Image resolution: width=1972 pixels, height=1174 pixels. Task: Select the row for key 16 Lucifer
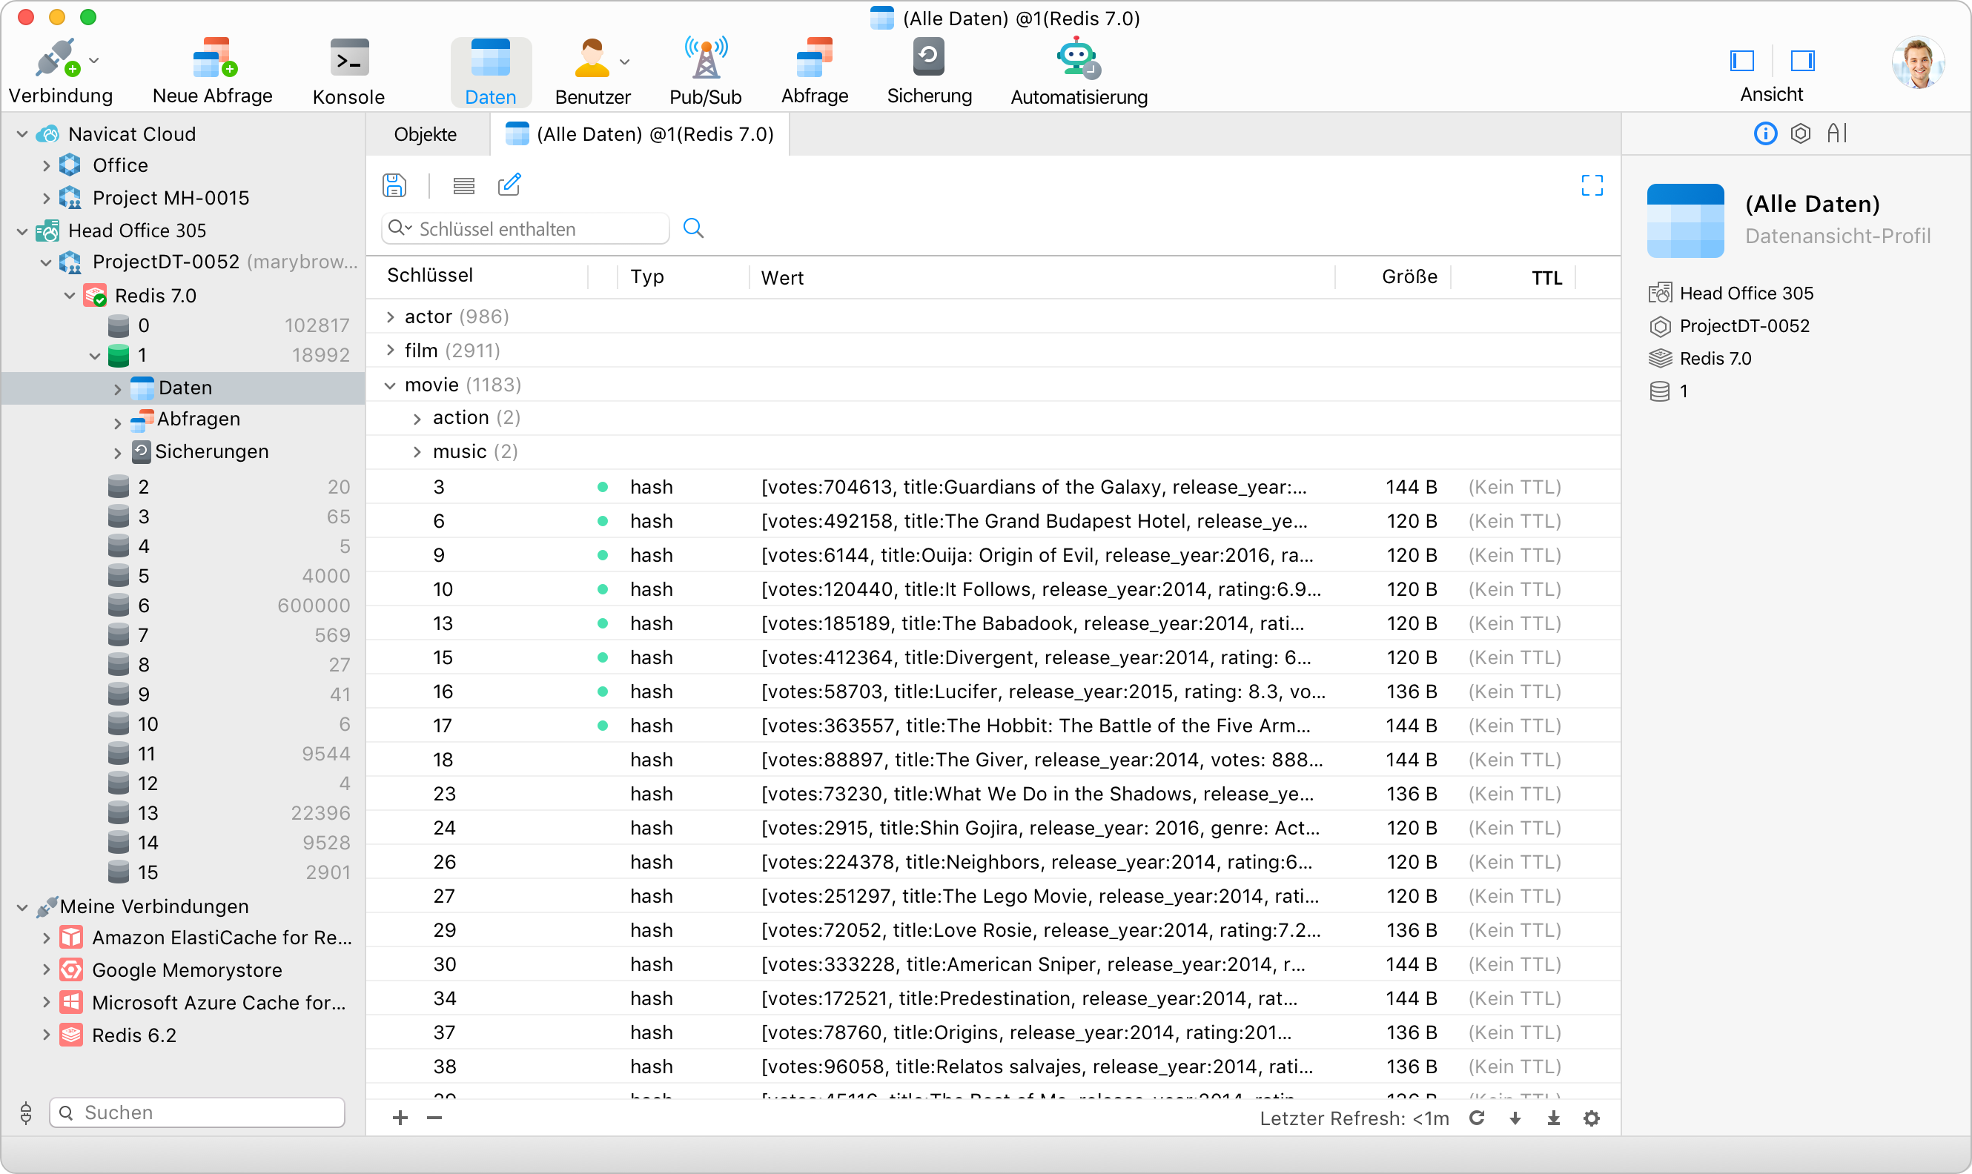pyautogui.click(x=993, y=692)
